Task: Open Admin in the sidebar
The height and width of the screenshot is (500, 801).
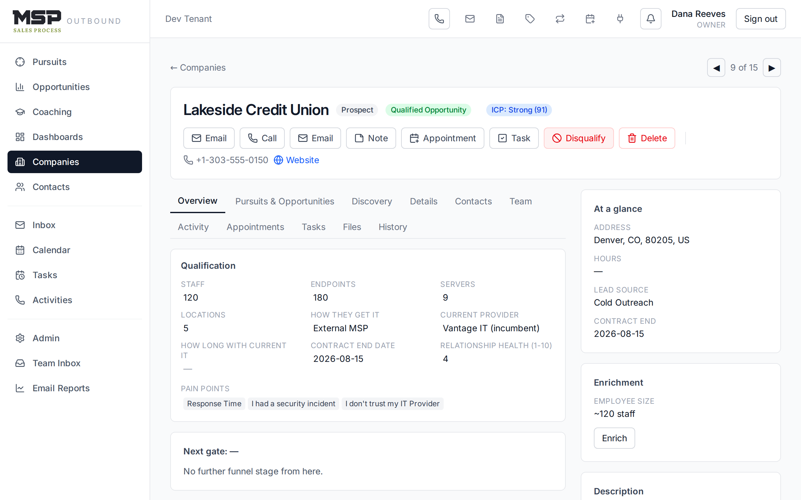Action: (x=75, y=338)
